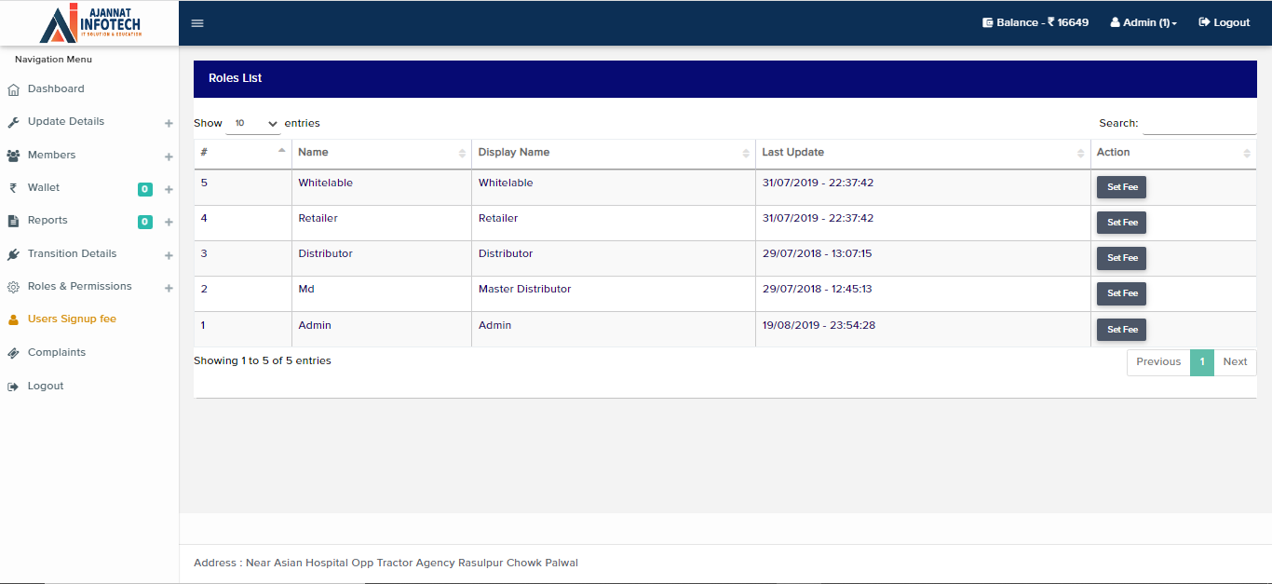The height and width of the screenshot is (584, 1272).
Task: Click the Dashboard home icon in sidebar
Action: [x=13, y=89]
